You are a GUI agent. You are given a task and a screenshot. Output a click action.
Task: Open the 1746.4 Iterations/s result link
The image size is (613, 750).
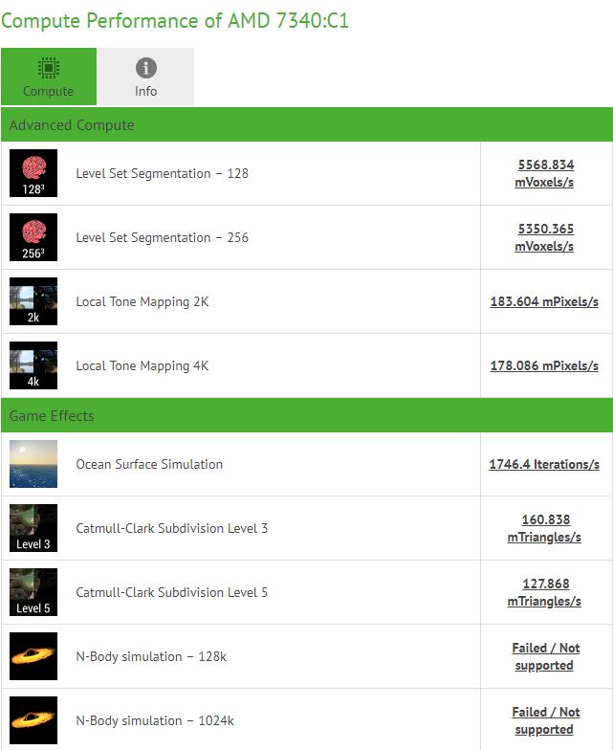[544, 464]
